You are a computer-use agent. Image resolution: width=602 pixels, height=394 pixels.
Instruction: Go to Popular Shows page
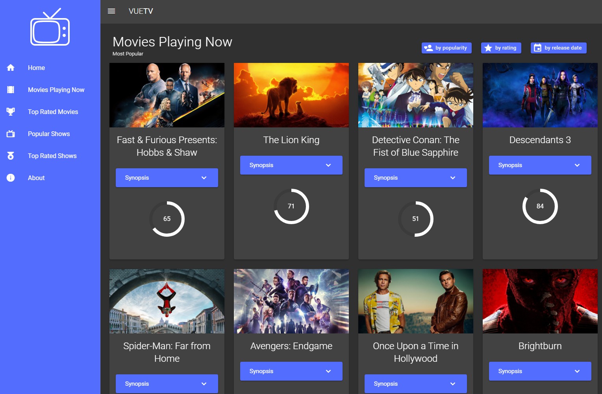[49, 134]
